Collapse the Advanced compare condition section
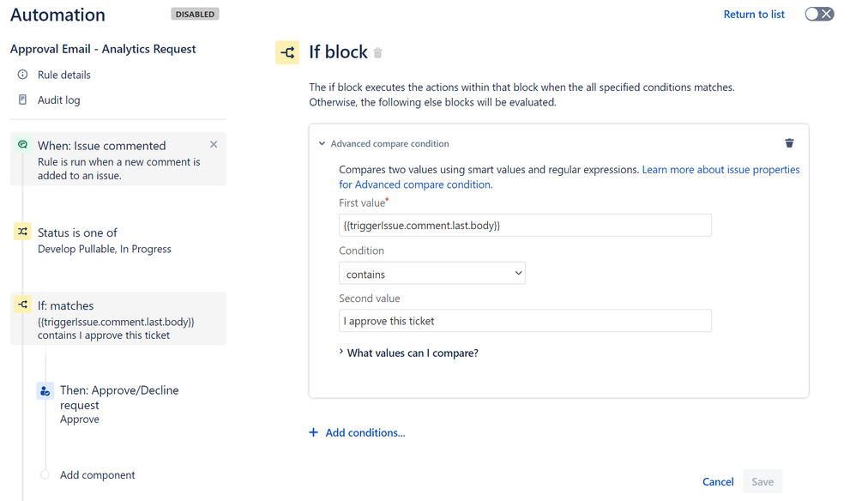Viewport: 856px width, 501px height. coord(322,143)
